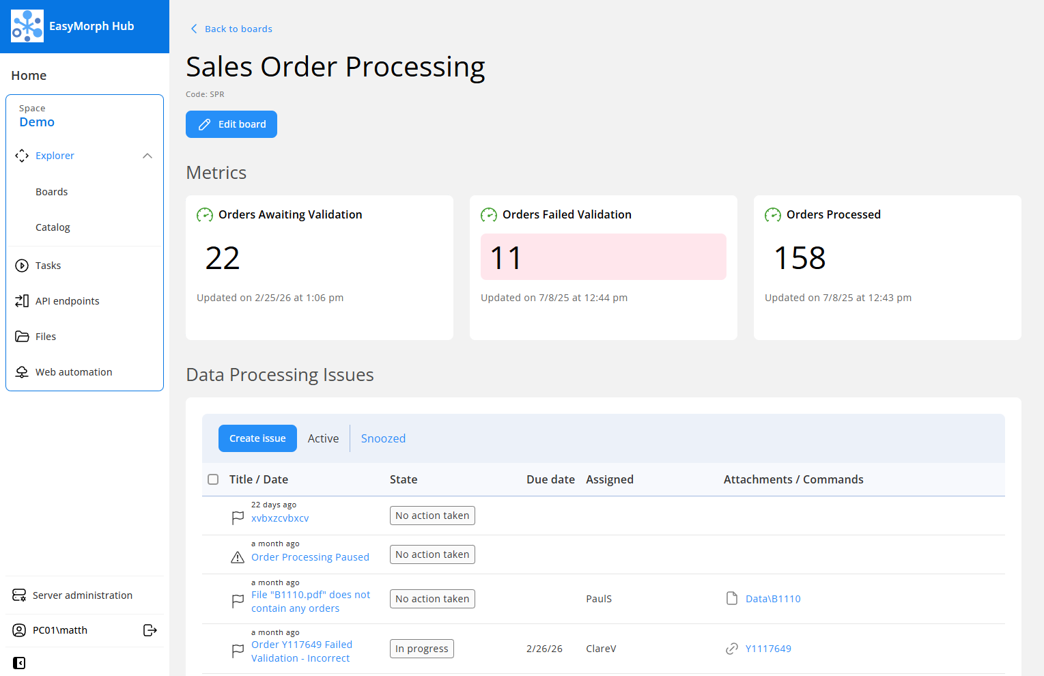
Task: Collapse the Explorer section chevron
Action: (x=147, y=155)
